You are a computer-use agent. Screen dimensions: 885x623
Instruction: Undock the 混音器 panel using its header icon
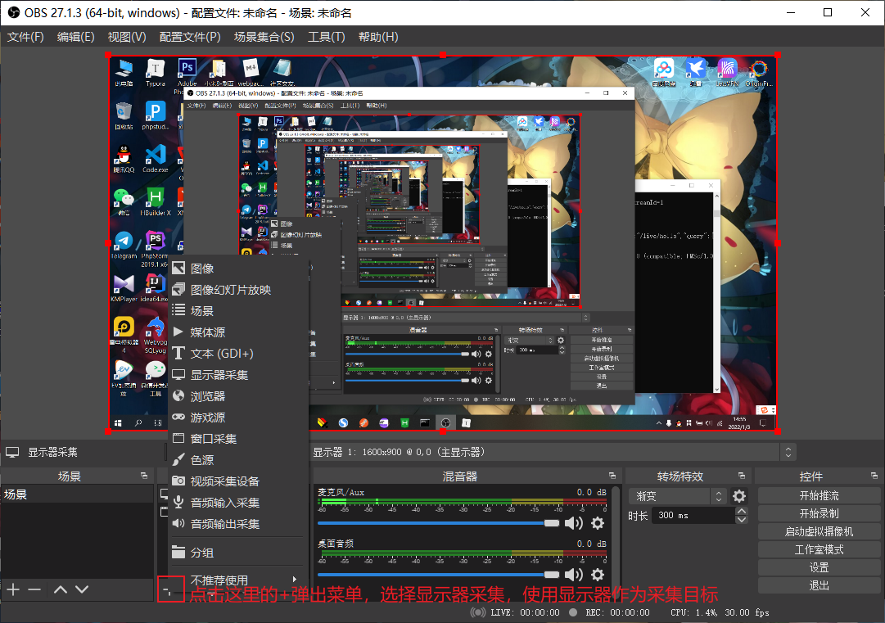(612, 476)
